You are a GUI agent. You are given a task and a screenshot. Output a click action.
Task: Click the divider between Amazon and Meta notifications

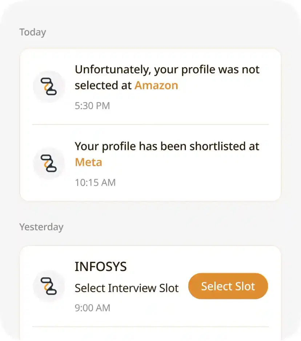[150, 125]
